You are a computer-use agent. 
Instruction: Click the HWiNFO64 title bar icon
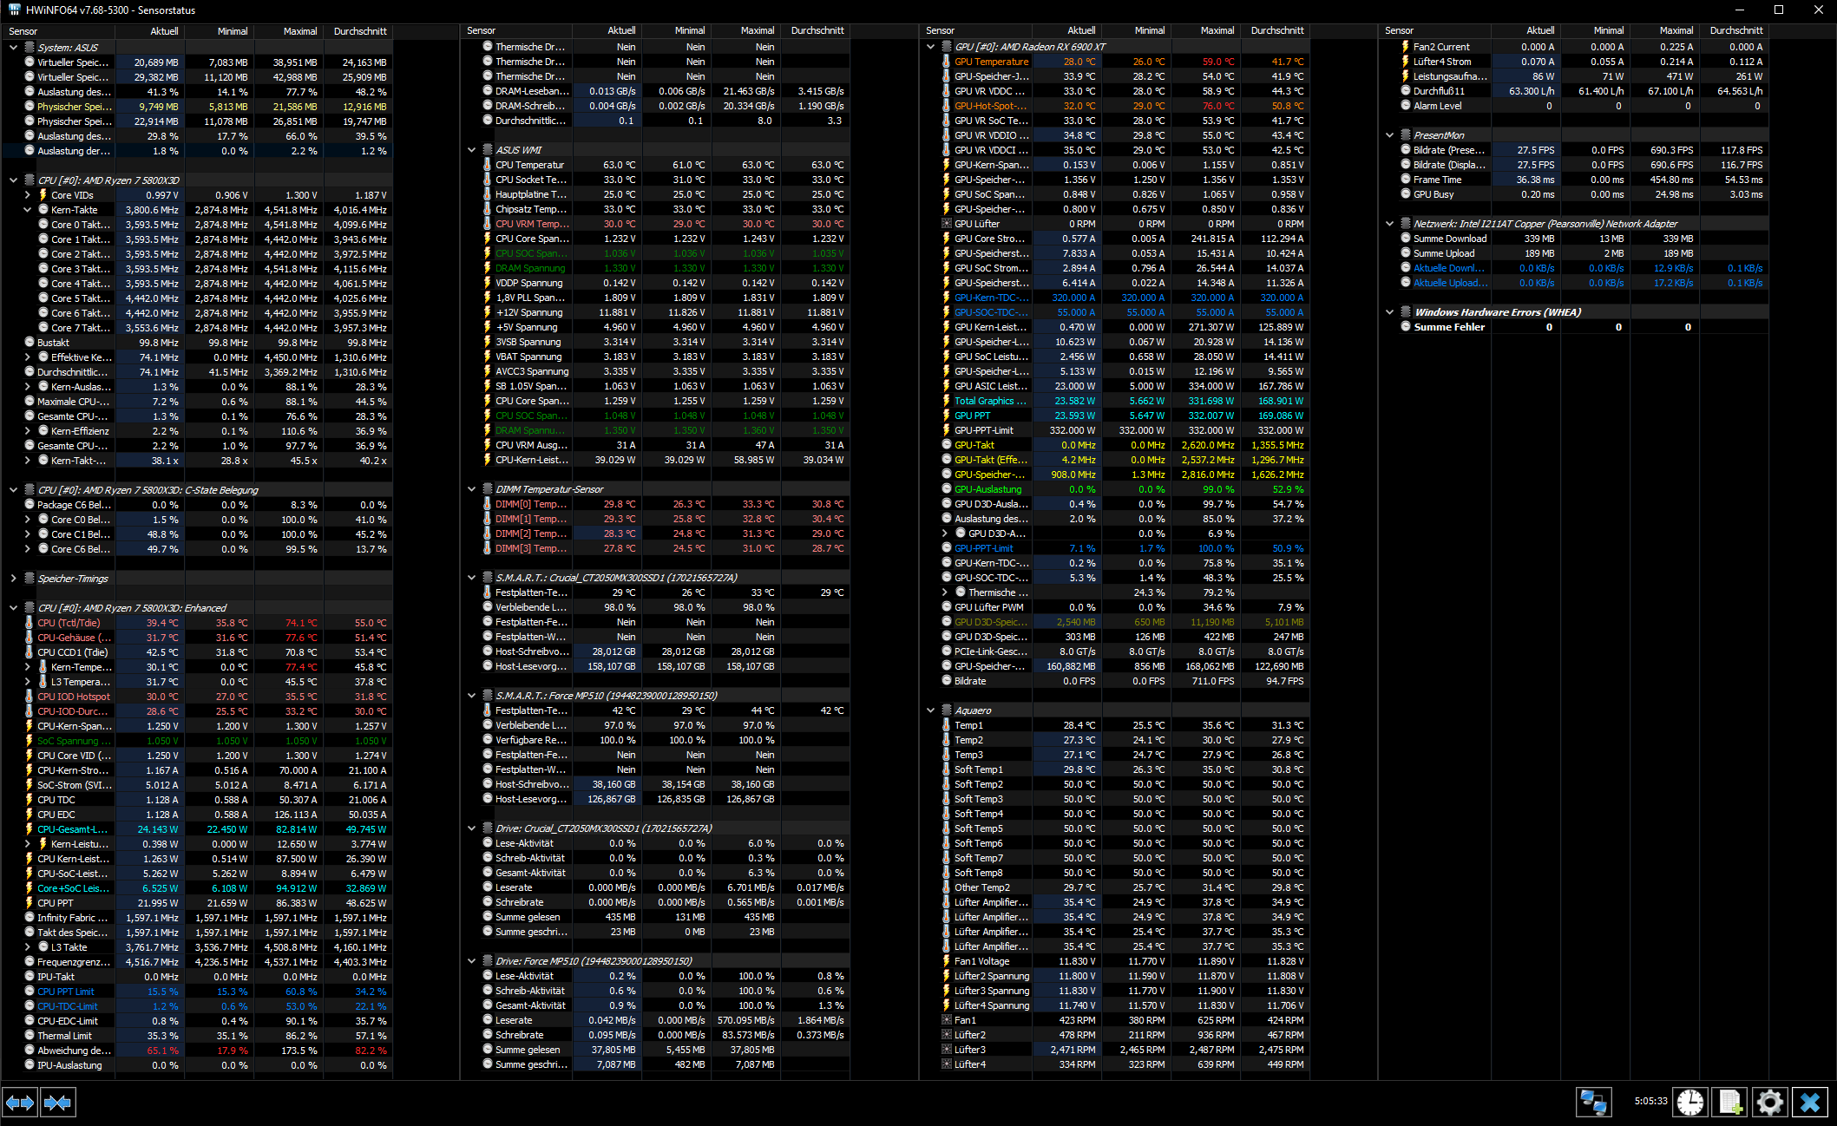point(14,10)
